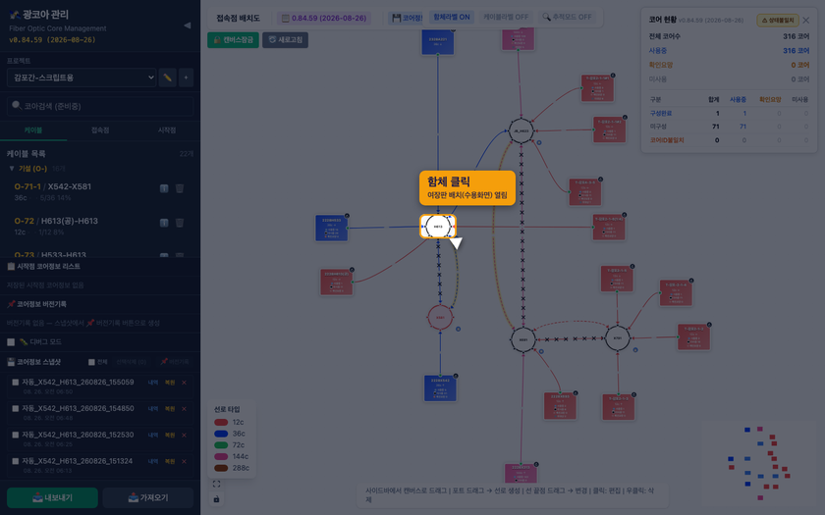
Task: Delete snapshot 자동_X542_H613_260826_152530 with red X
Action: pos(184,436)
